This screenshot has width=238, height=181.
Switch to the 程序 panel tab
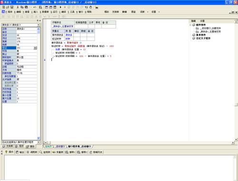(20, 146)
